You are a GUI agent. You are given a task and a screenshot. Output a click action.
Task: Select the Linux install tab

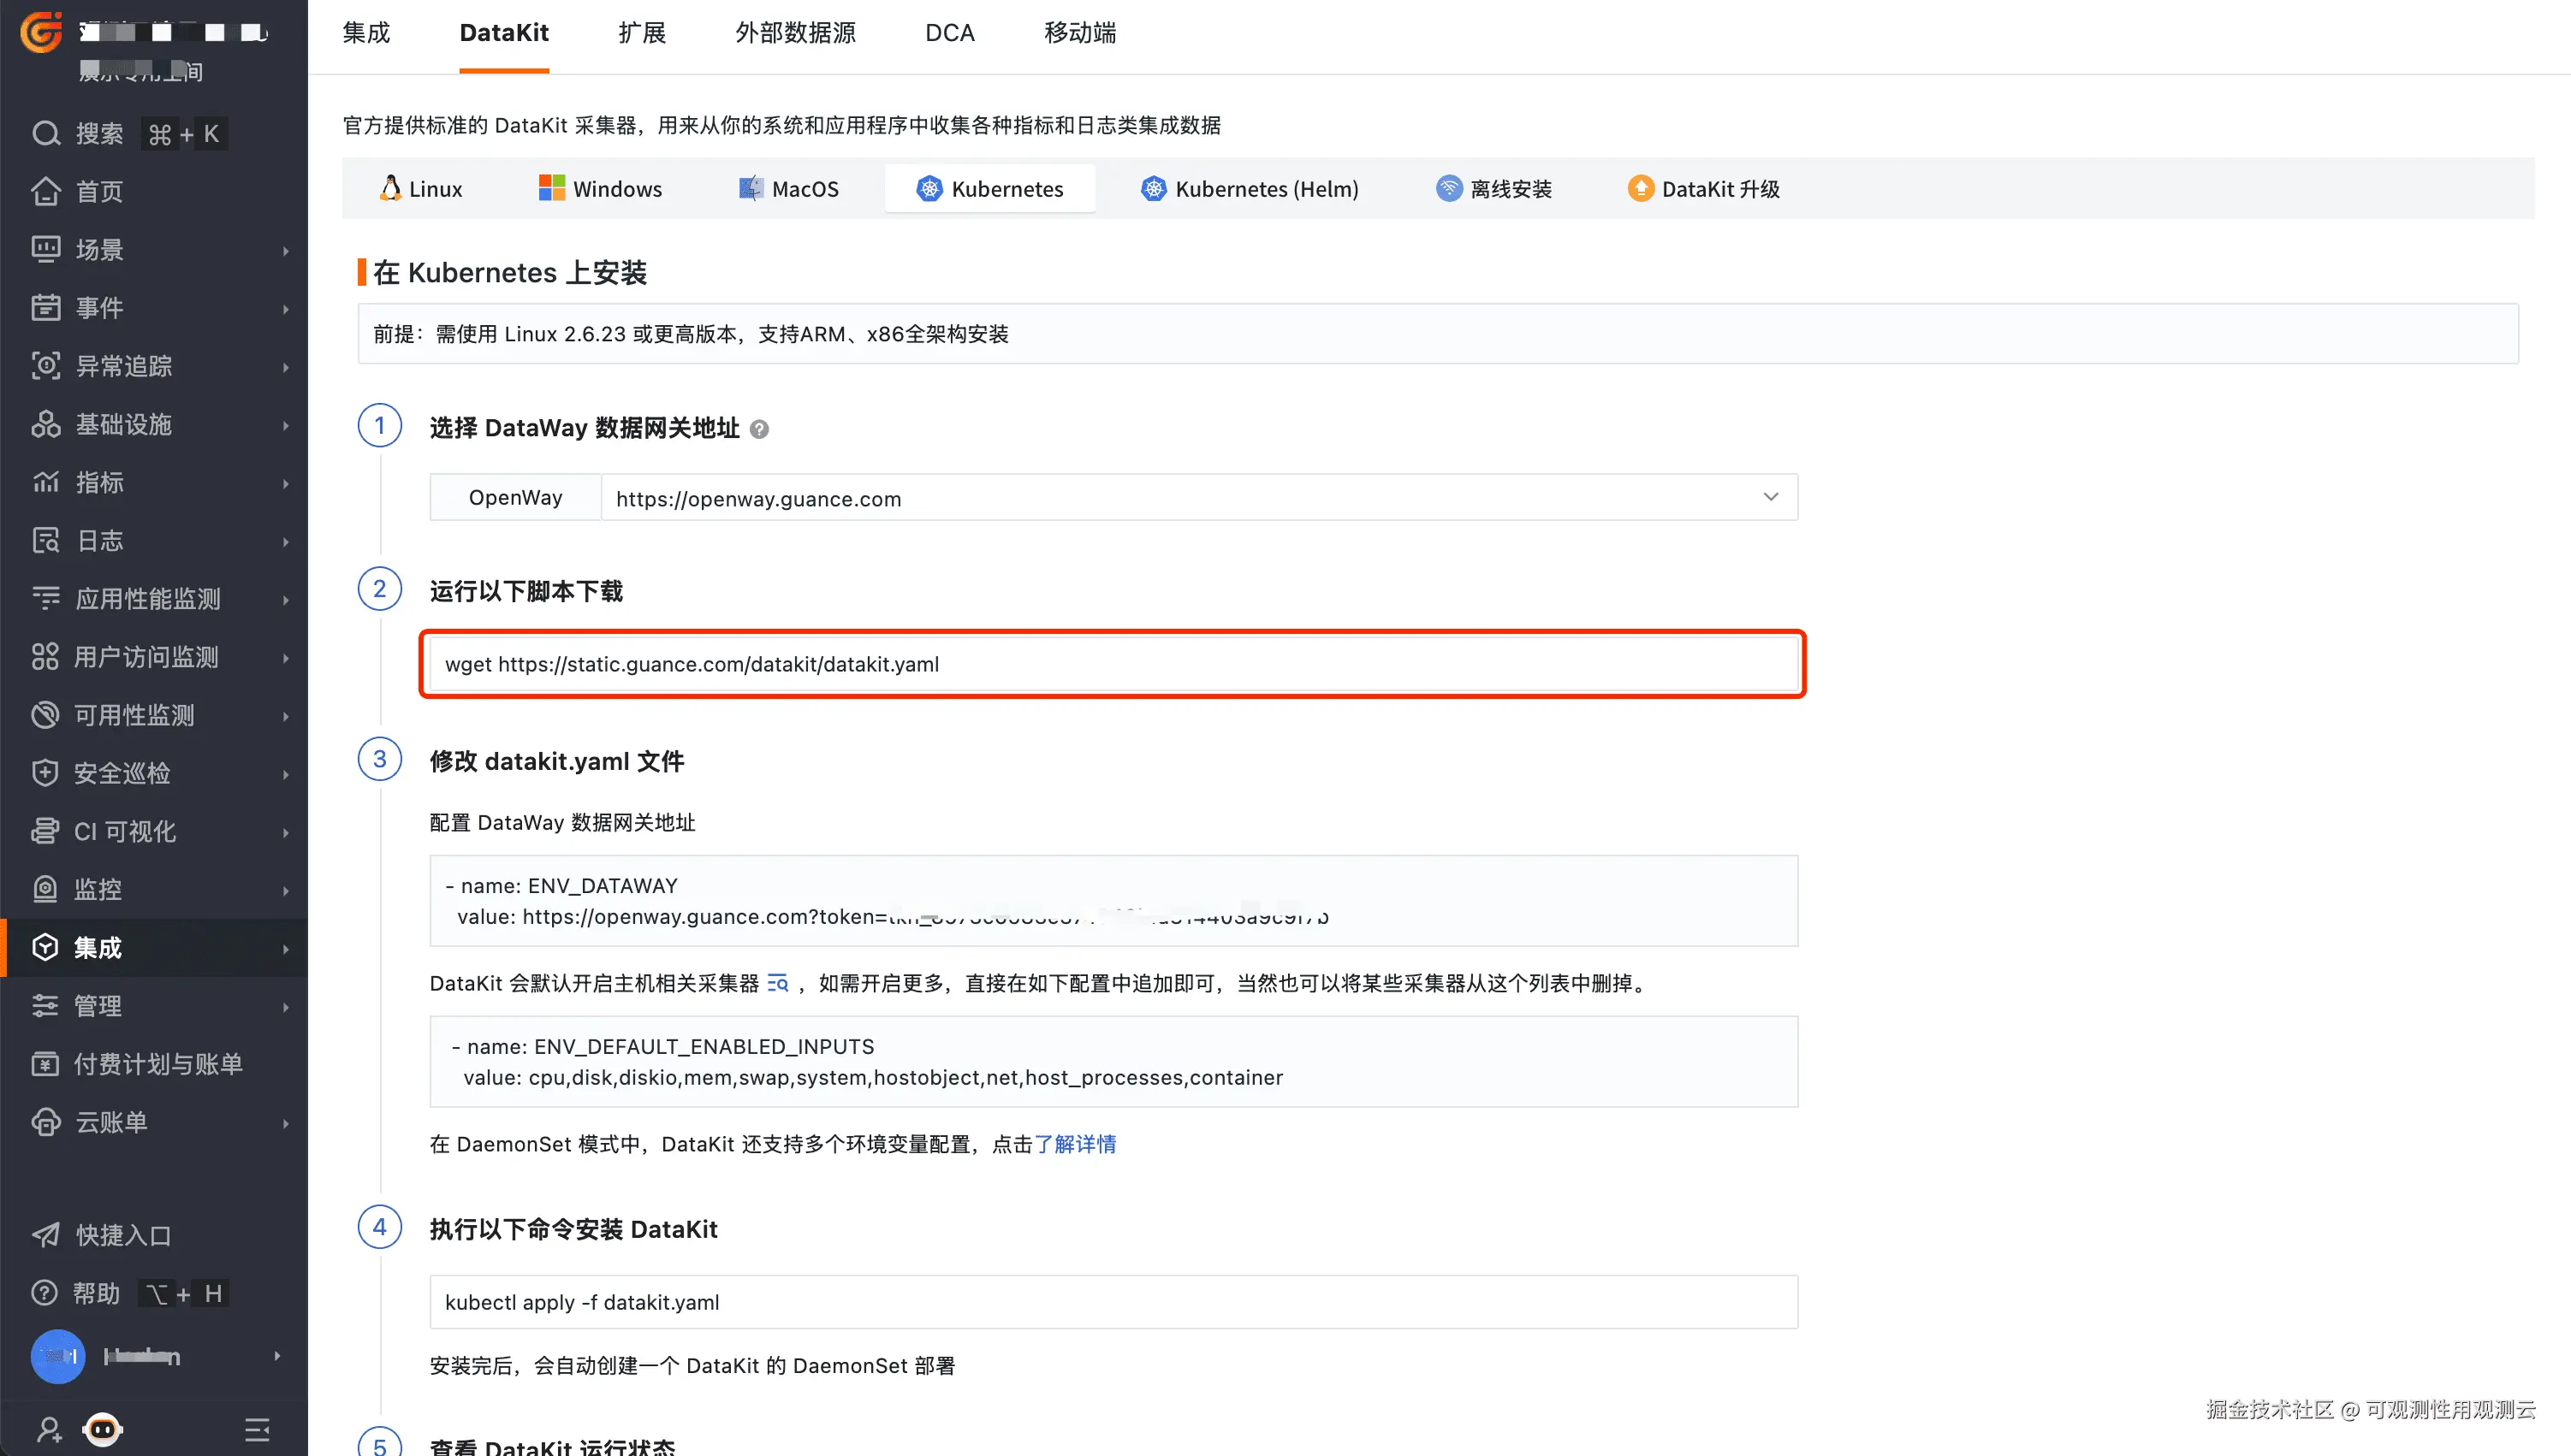421,189
